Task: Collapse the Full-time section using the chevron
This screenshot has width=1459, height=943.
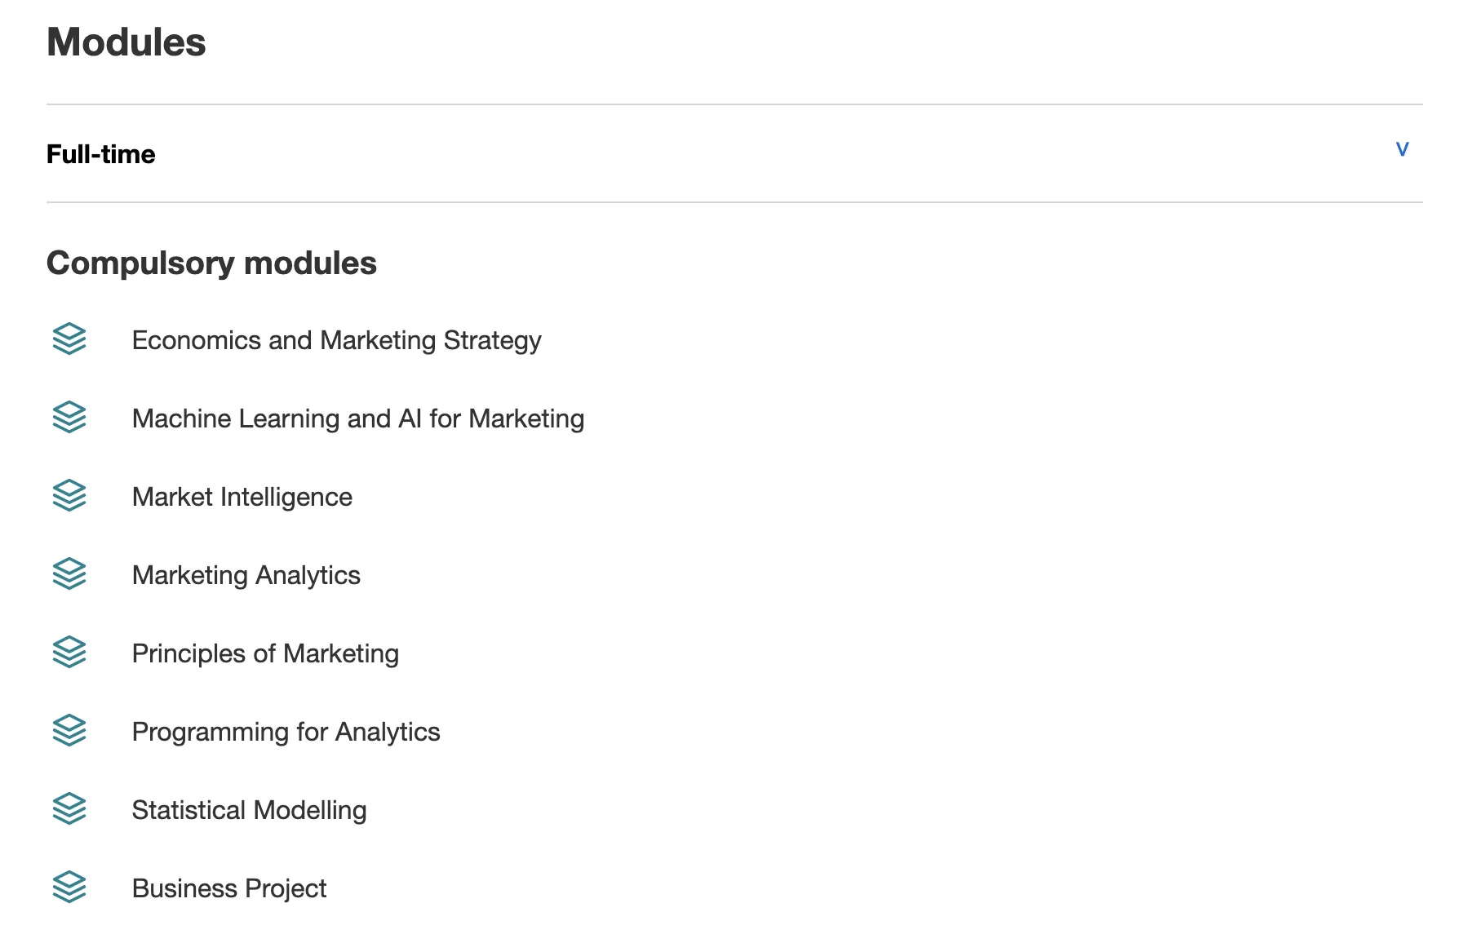Action: [x=1402, y=149]
